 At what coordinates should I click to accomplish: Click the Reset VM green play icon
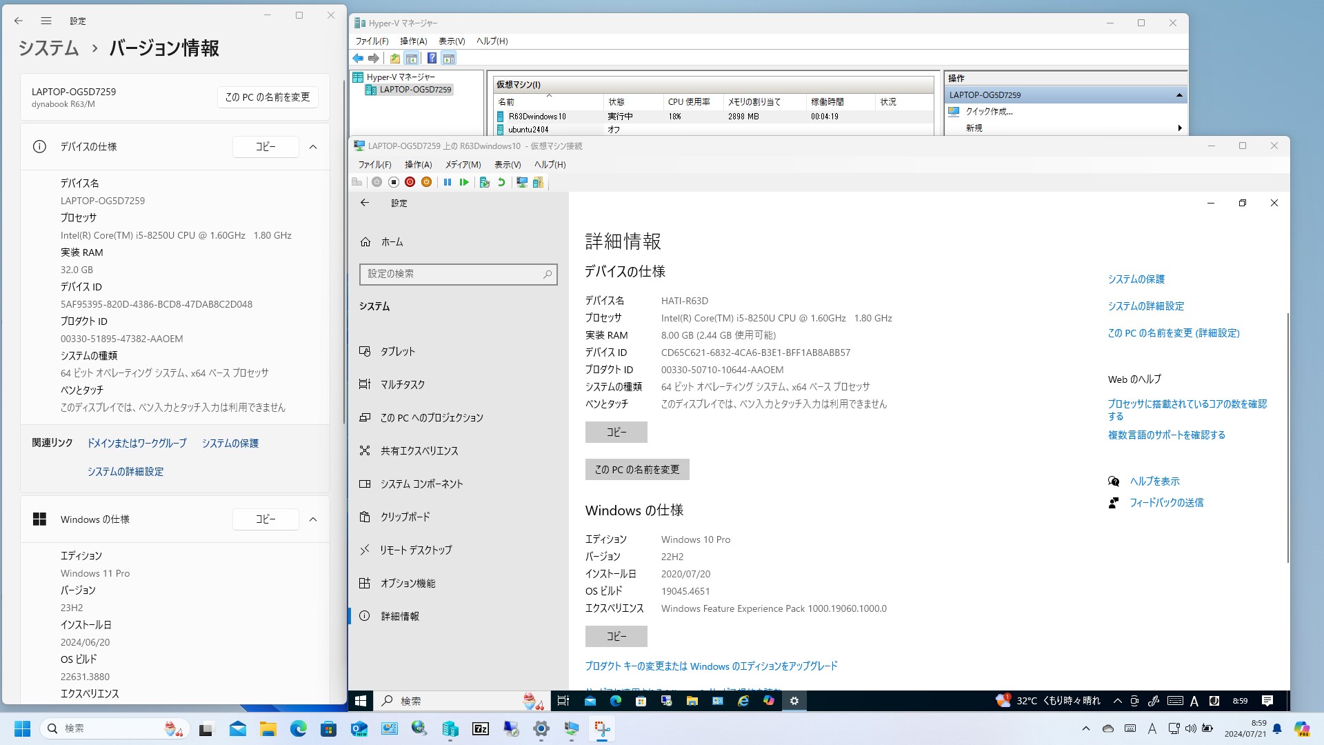pos(464,182)
